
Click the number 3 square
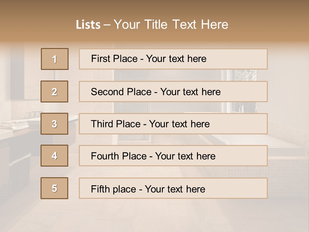[54, 124]
